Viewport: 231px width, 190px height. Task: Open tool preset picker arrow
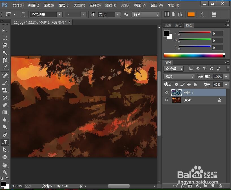14,14
